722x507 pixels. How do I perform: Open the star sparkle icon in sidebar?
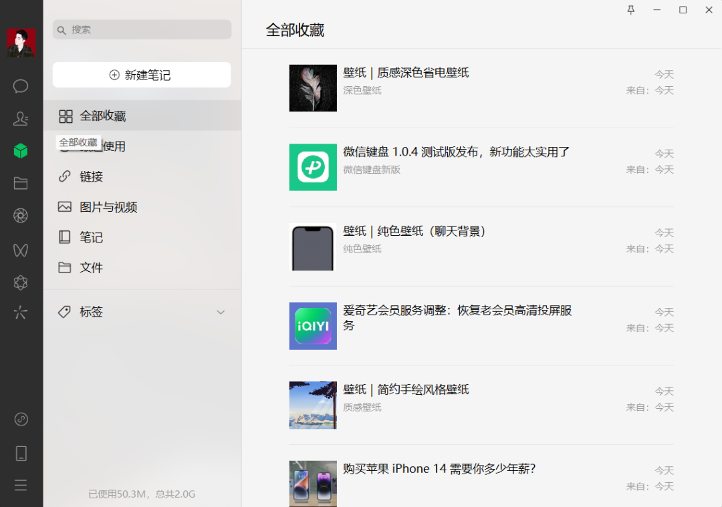(21, 313)
